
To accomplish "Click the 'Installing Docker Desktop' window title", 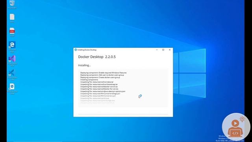I will 87,50.
